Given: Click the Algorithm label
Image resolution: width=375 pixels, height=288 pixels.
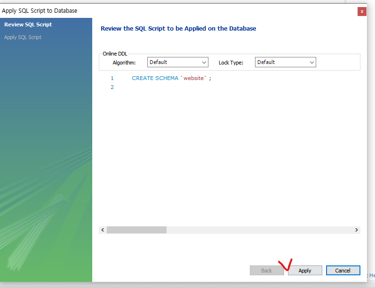Looking at the screenshot, I should 124,63.
